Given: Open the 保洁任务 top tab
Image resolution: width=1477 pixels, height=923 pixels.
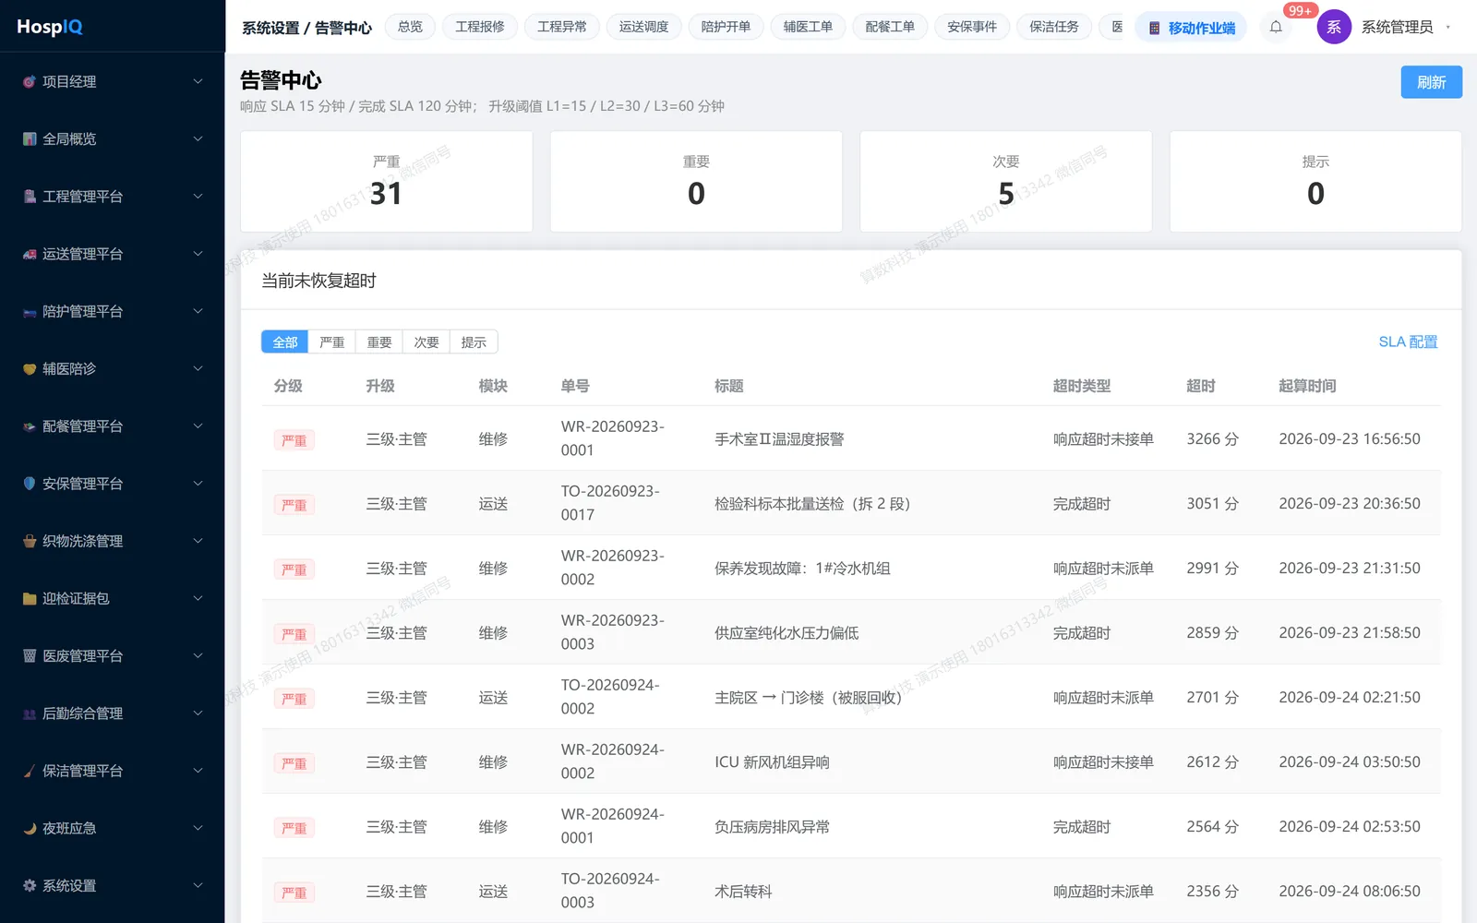Looking at the screenshot, I should [1054, 27].
